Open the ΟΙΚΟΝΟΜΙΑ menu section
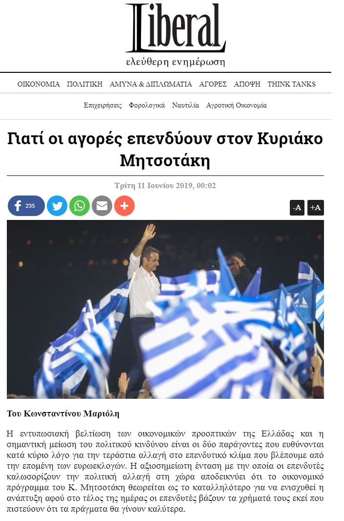 click(x=39, y=84)
